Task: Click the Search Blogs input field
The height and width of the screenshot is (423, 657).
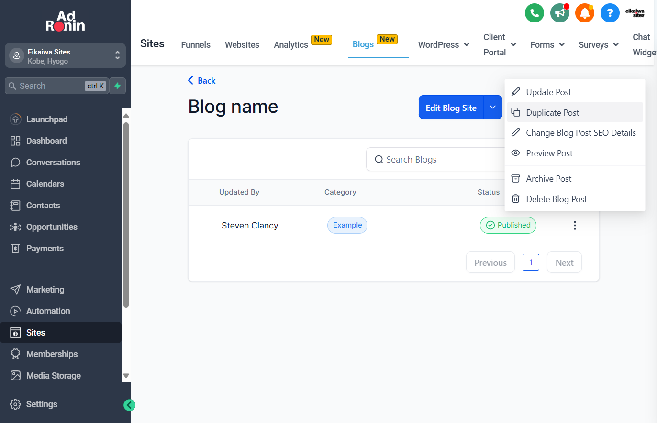Action: click(x=435, y=159)
